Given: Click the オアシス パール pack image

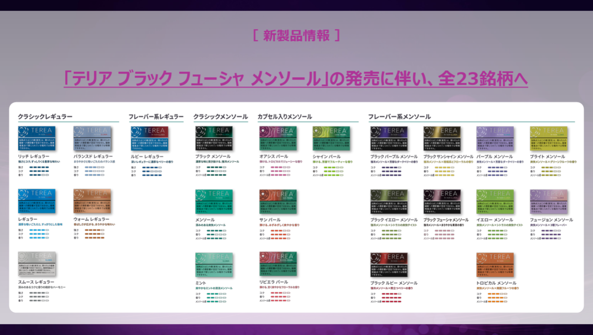Looking at the screenshot, I should click(278, 138).
